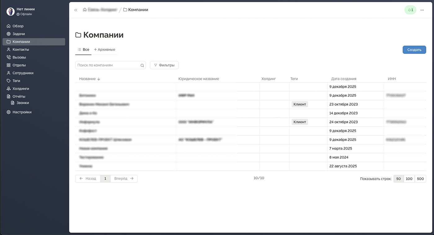The width and height of the screenshot is (434, 235).
Task: Open Обзор in the sidebar
Action: 18,26
